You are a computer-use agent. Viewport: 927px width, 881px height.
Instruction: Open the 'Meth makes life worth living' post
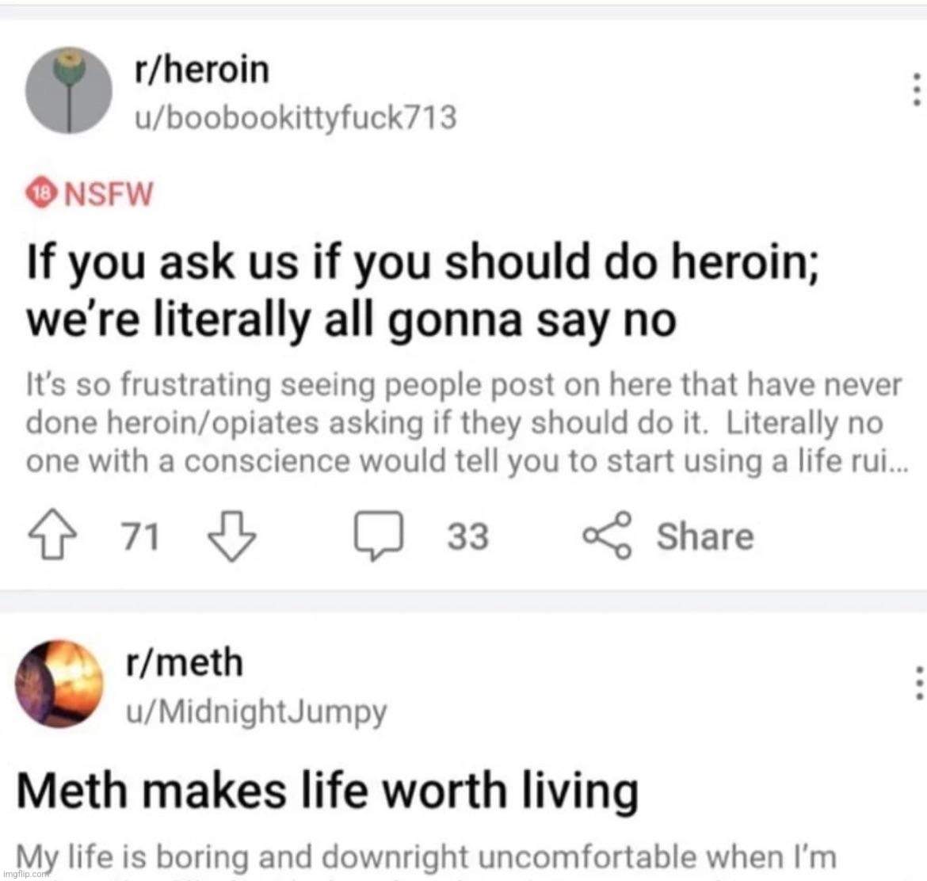pyautogui.click(x=333, y=788)
